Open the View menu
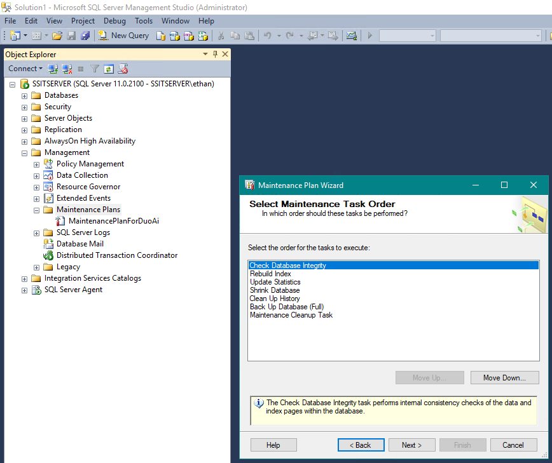 click(54, 21)
